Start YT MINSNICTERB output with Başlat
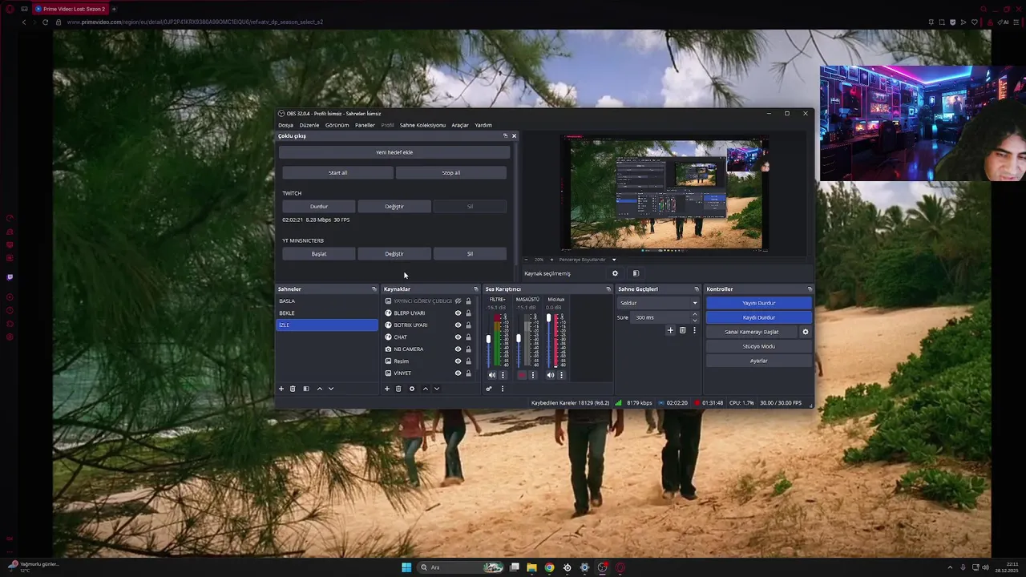 pyautogui.click(x=319, y=254)
